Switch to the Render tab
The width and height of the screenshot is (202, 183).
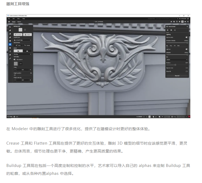(x=19, y=22)
